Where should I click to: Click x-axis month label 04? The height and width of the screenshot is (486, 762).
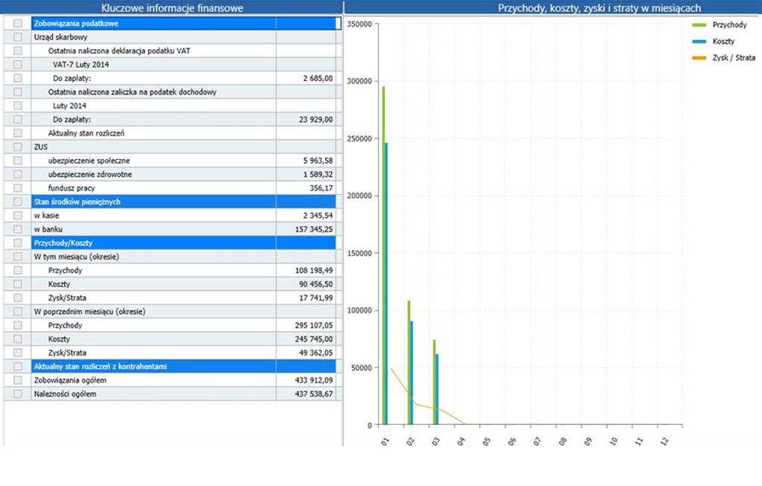coord(461,441)
